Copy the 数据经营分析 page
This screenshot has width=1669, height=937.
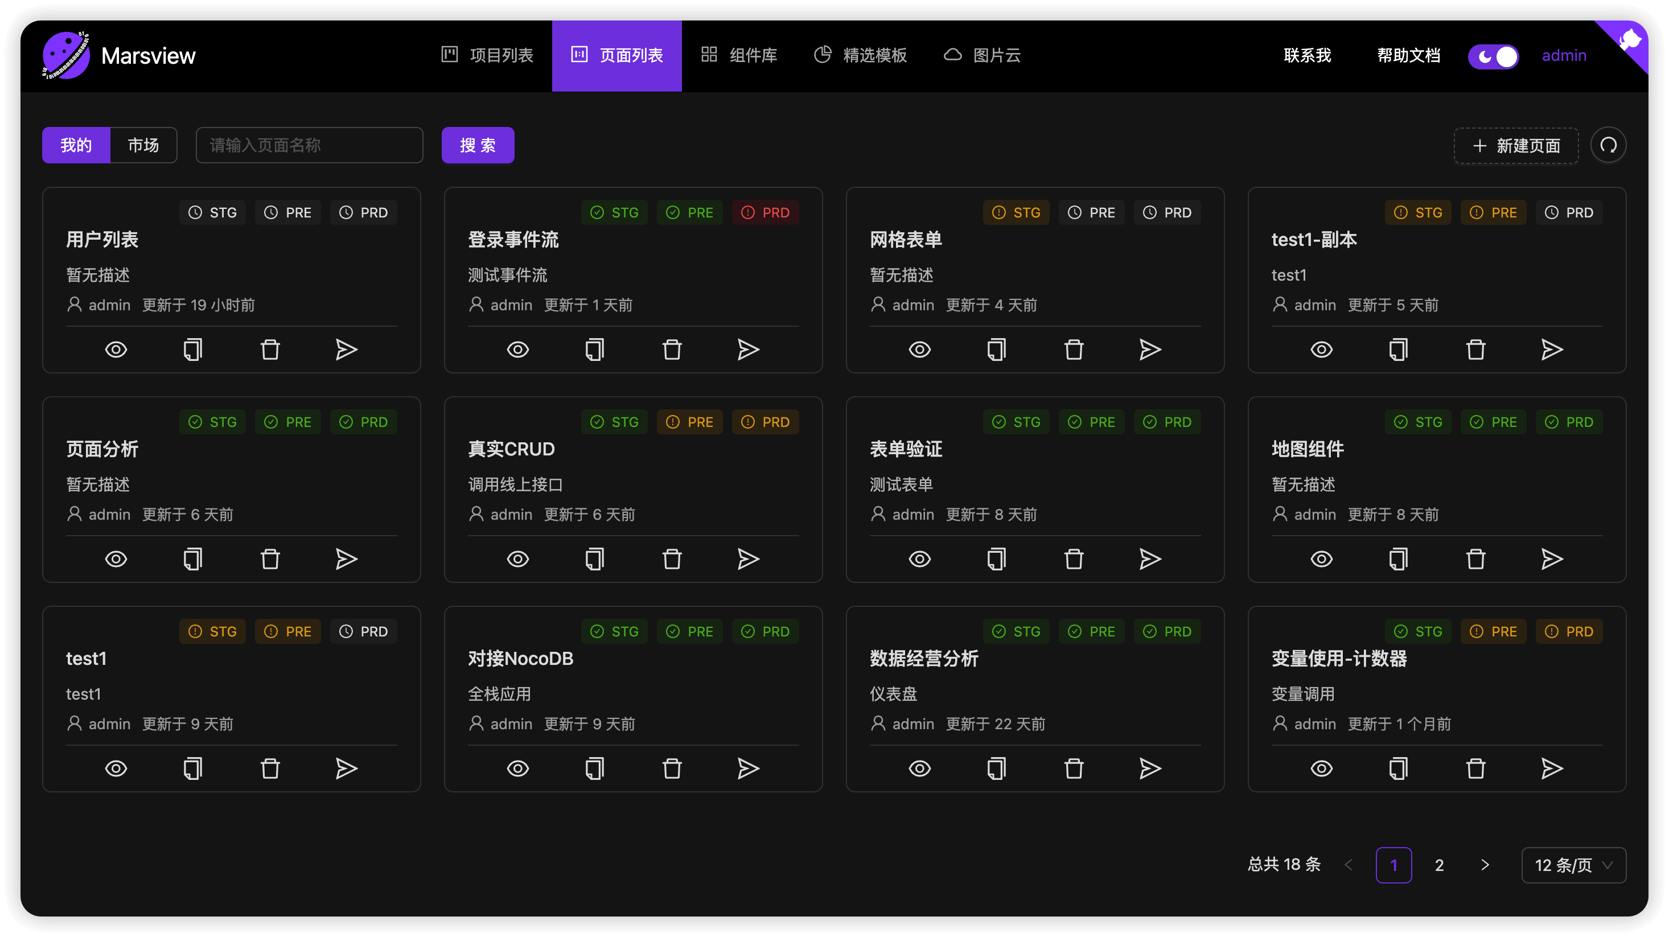pos(996,768)
